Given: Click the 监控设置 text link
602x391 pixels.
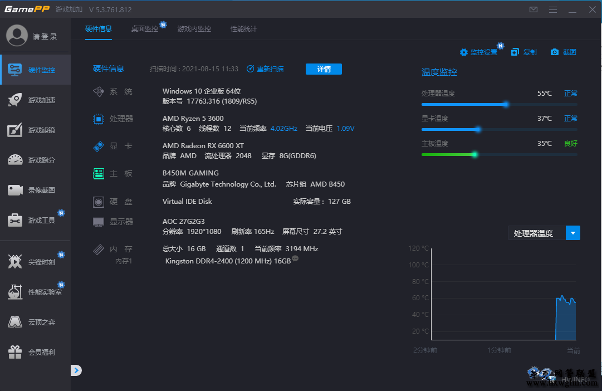Looking at the screenshot, I should tap(484, 52).
